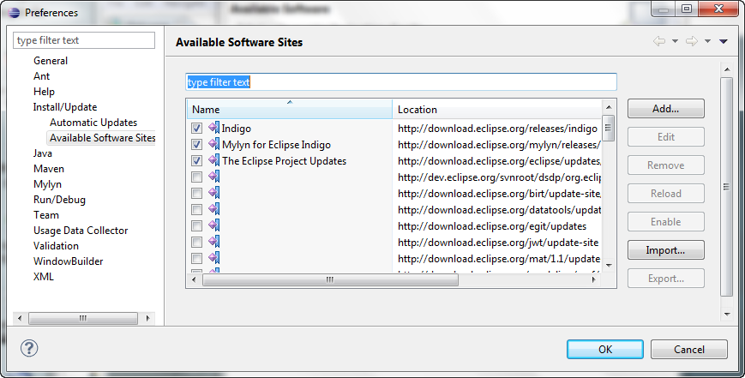Uncheck The Eclipse Project Updates checkbox
745x378 pixels.
[x=196, y=161]
